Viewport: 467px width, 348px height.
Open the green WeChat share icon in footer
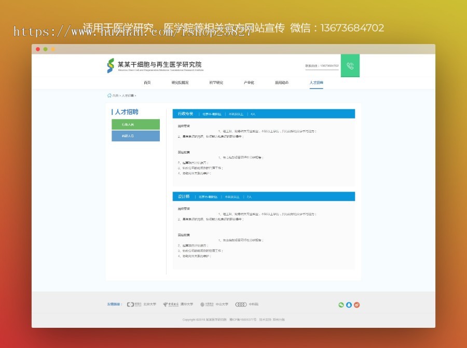tap(340, 304)
